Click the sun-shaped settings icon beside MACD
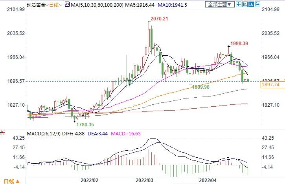Image resolution: width=285 pixels, height=184 pixels. pyautogui.click(x=3, y=134)
